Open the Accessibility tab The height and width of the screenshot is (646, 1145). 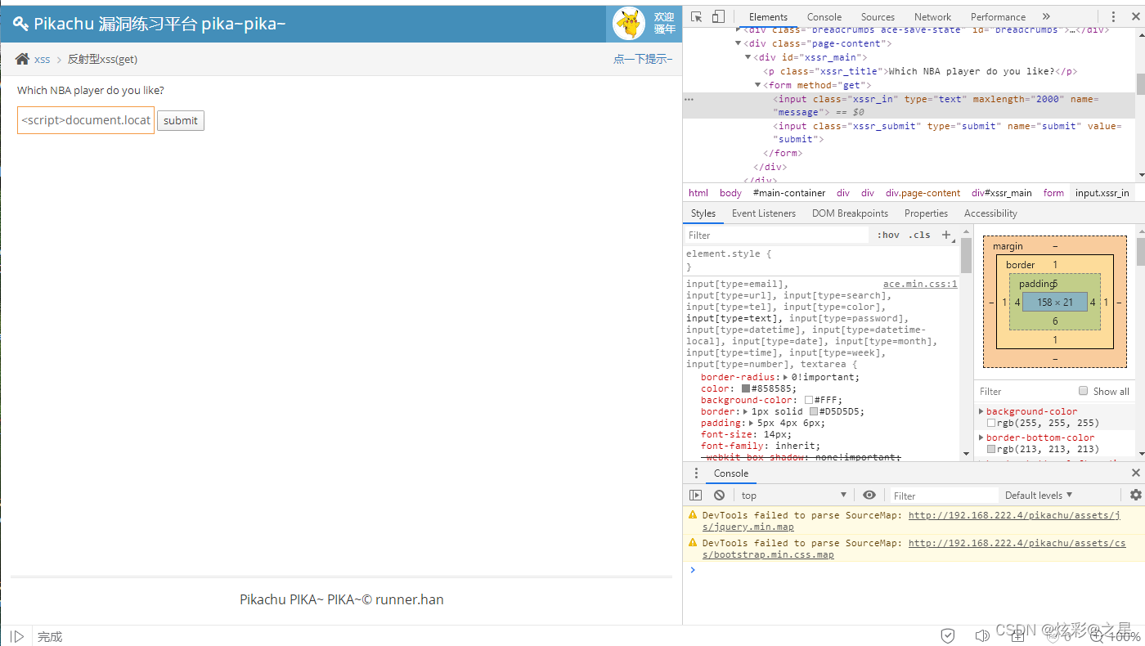990,213
